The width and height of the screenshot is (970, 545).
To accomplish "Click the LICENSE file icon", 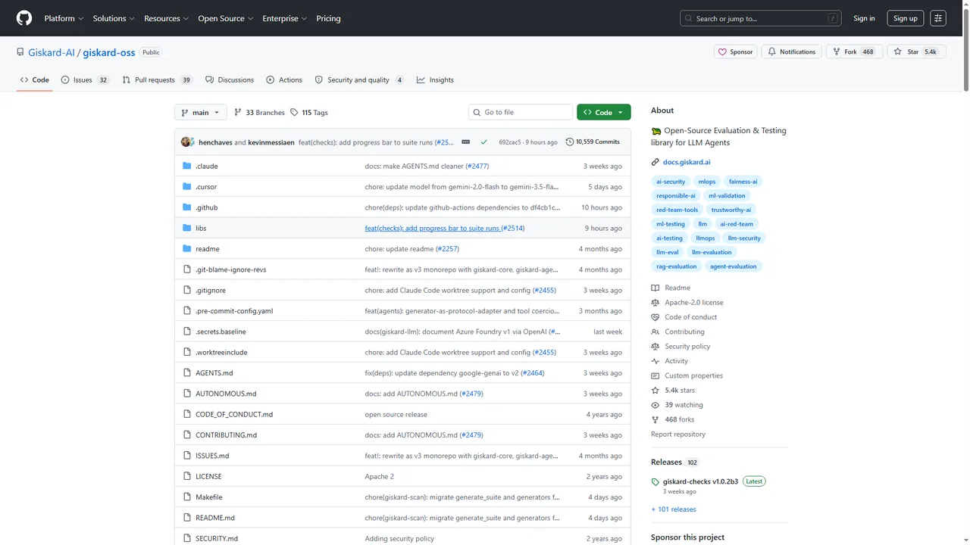I will 187,476.
